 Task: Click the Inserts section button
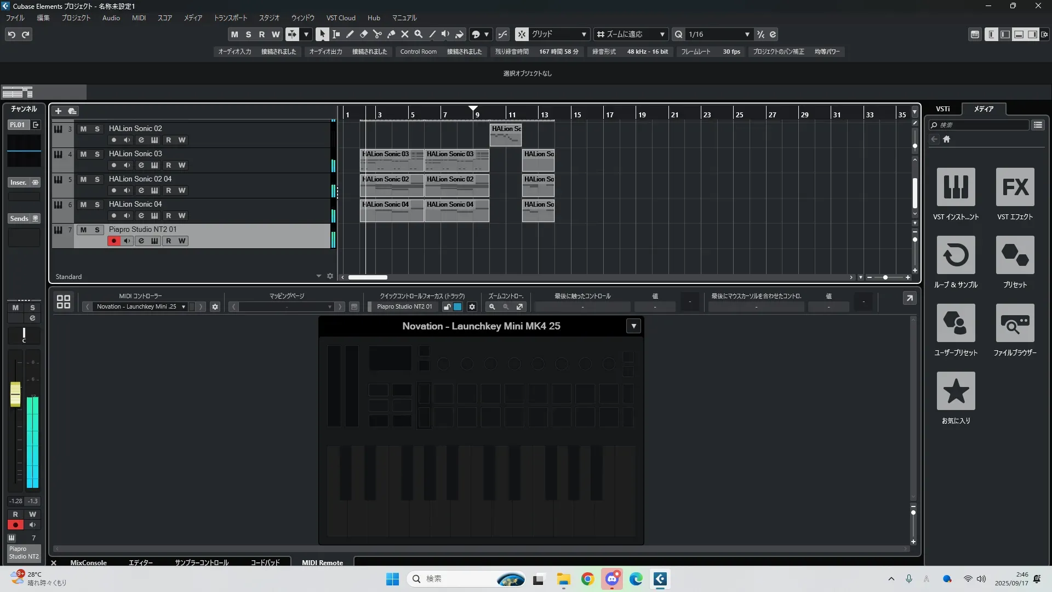[x=19, y=183]
